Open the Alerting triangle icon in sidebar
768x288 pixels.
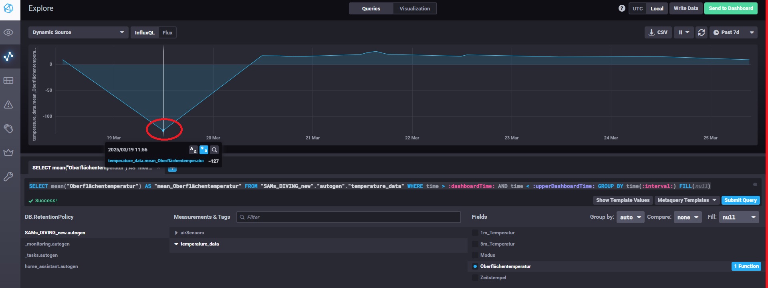[x=8, y=105]
